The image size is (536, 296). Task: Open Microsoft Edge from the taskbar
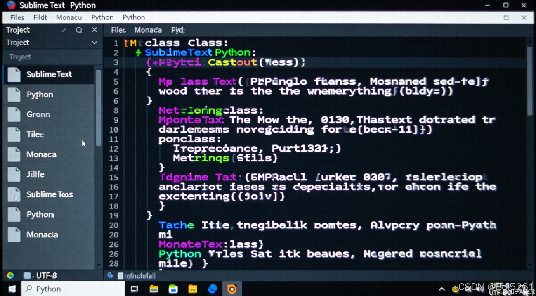click(213, 289)
